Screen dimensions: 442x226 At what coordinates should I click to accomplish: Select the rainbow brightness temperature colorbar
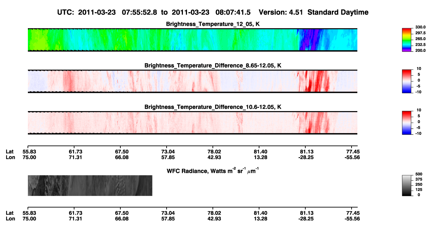(x=407, y=40)
